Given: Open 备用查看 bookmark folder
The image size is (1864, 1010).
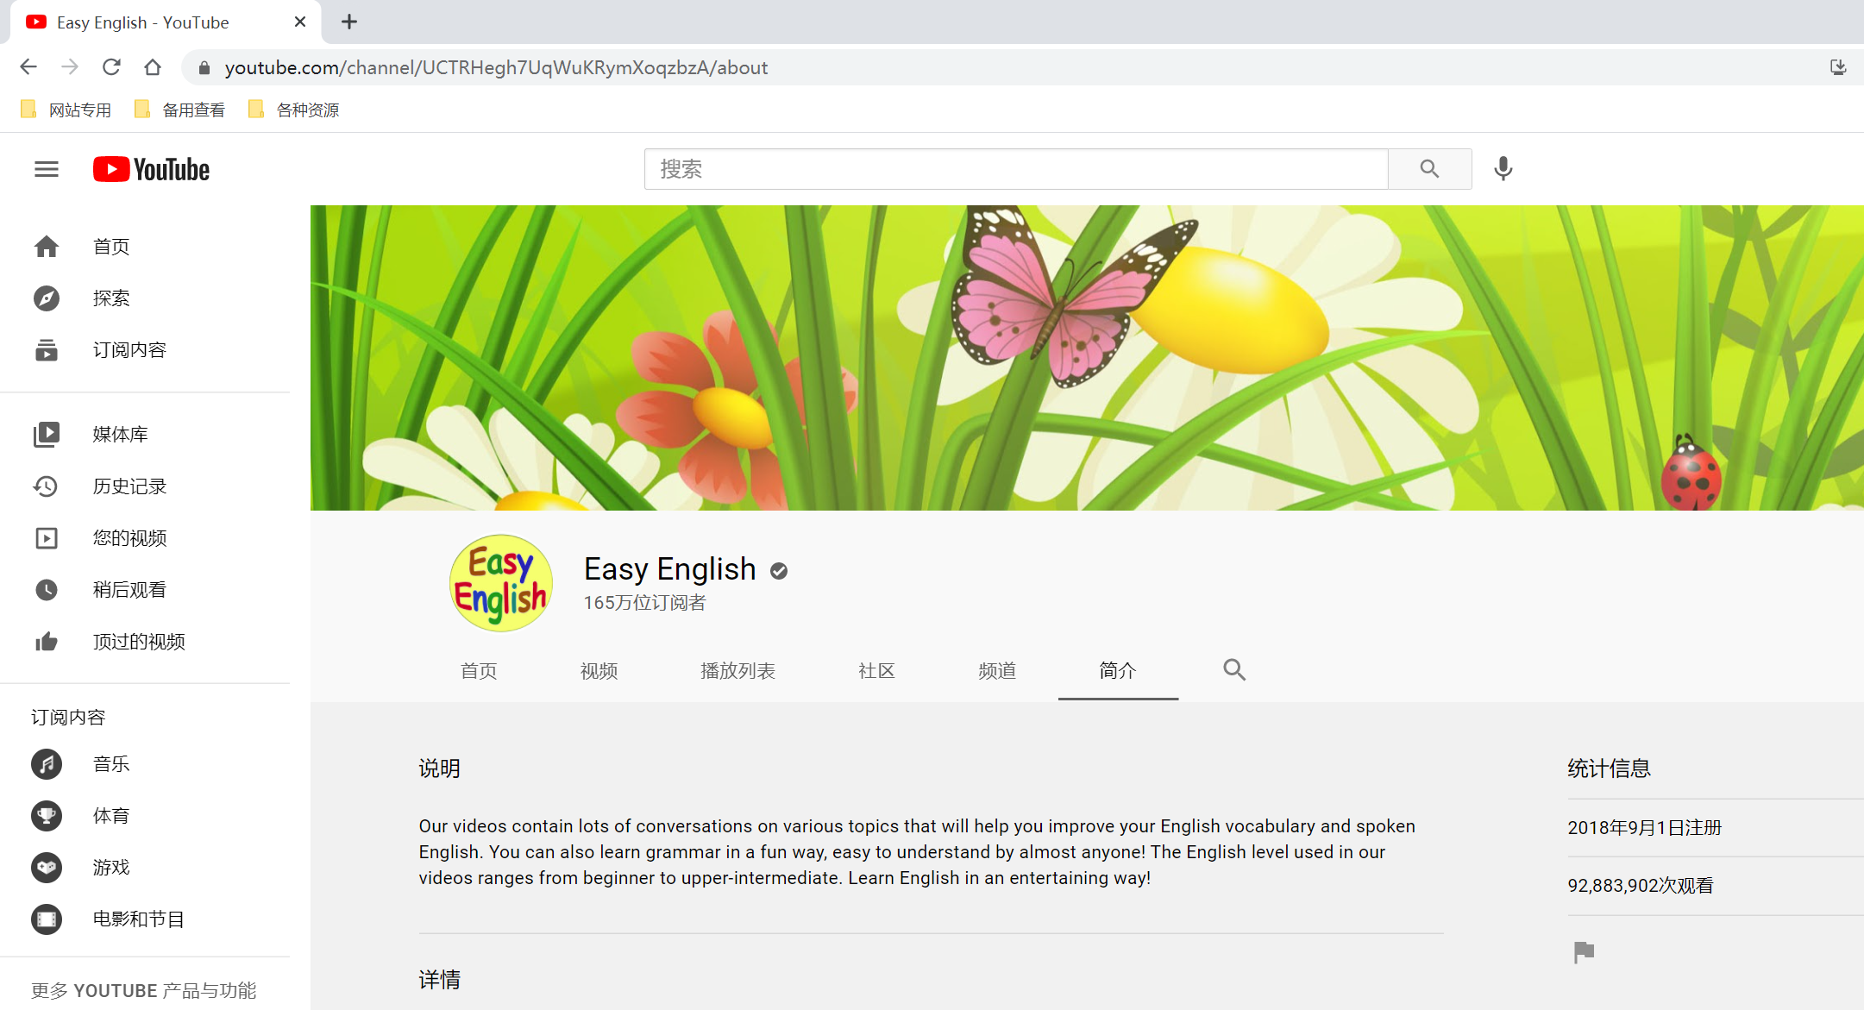Looking at the screenshot, I should click(x=180, y=110).
